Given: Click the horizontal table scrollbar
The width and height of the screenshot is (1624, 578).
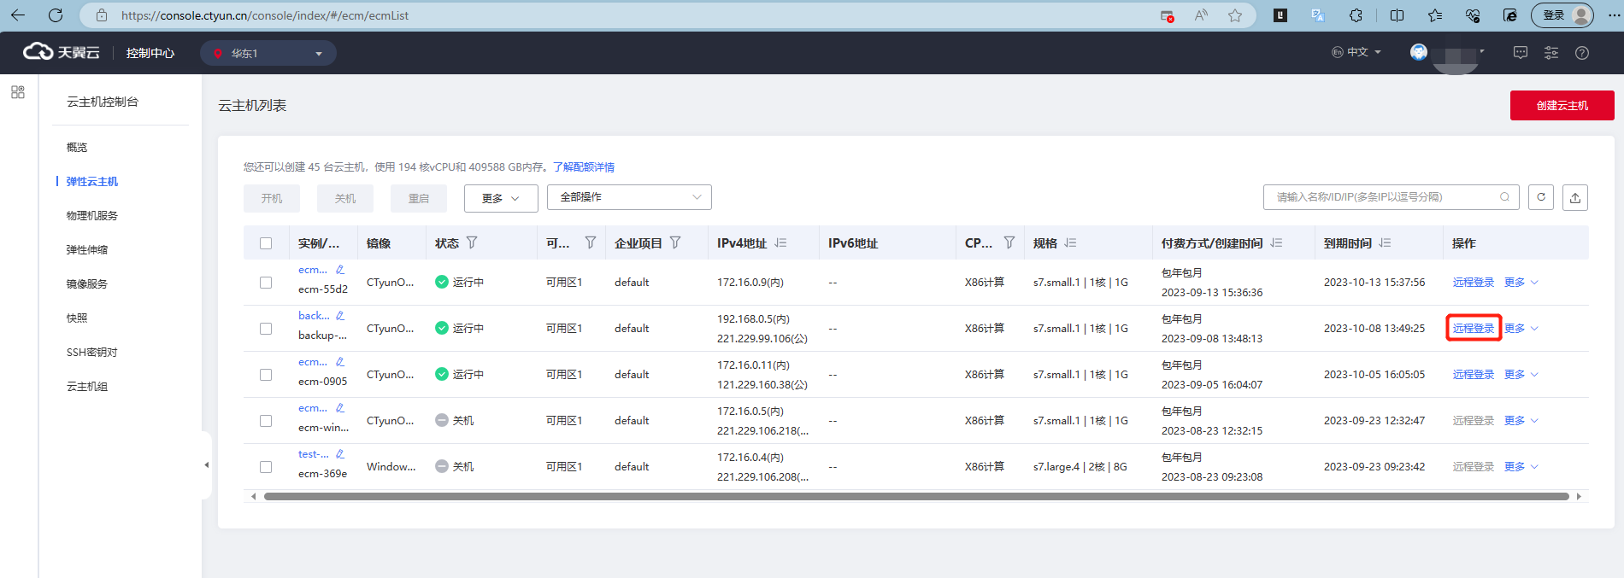Looking at the screenshot, I should coord(915,496).
